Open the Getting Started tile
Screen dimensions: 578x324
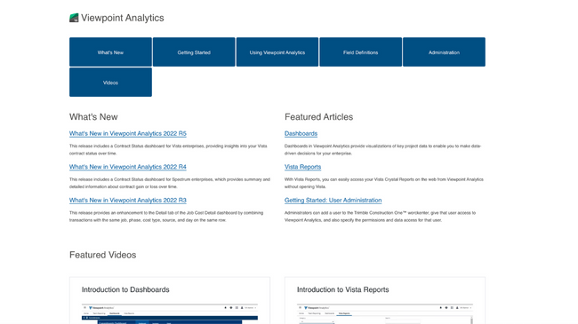point(194,51)
